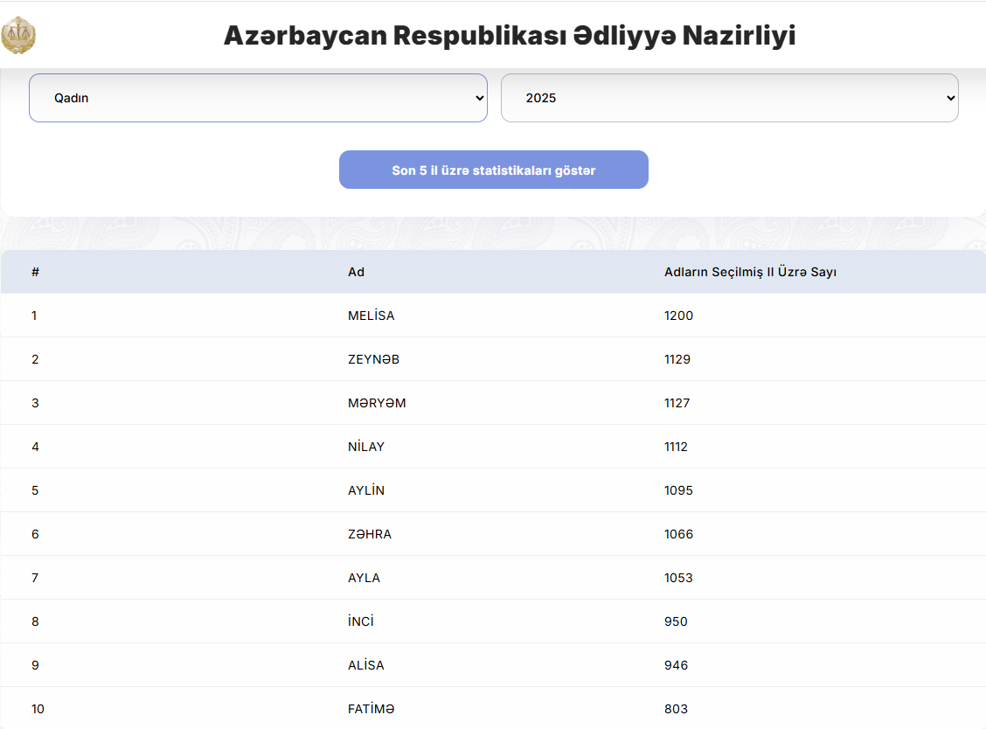Open the 2025 year dropdown

coord(729,98)
